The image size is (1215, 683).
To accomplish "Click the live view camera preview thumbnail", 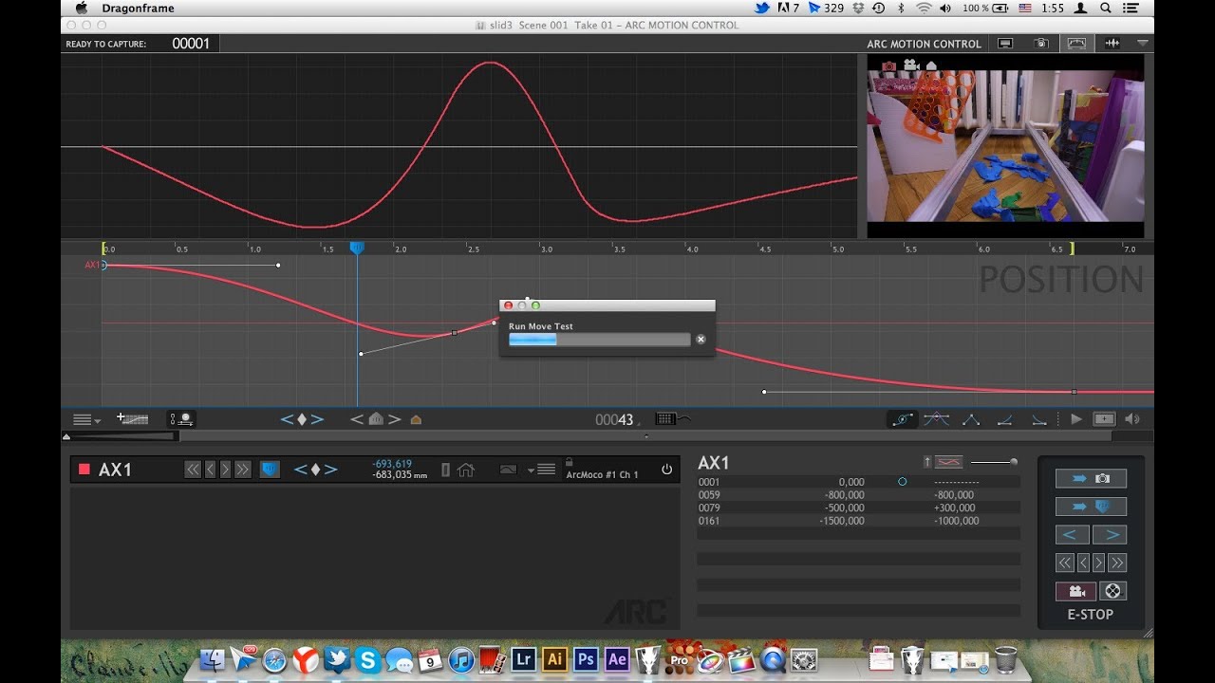I will 1005,146.
